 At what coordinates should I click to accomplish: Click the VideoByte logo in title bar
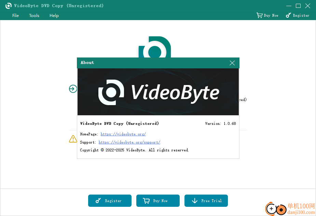tap(9, 6)
